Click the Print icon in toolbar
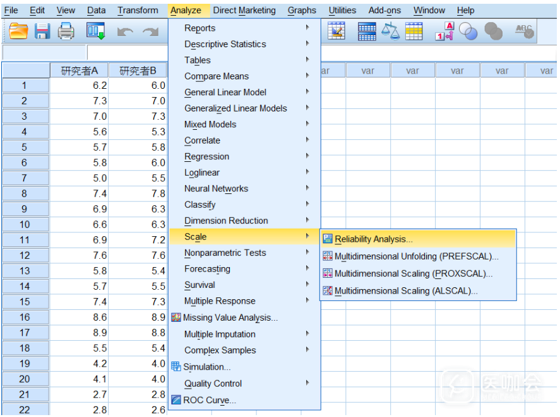 coord(66,31)
